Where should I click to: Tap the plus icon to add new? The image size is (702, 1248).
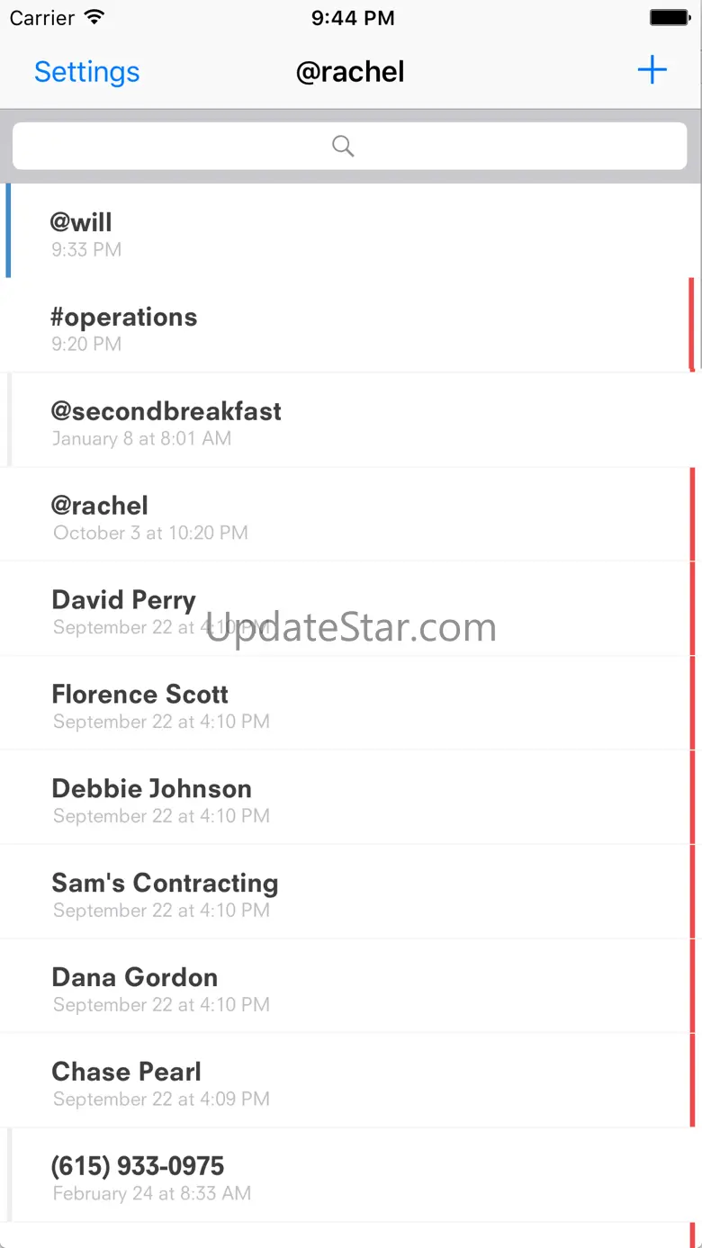[652, 70]
